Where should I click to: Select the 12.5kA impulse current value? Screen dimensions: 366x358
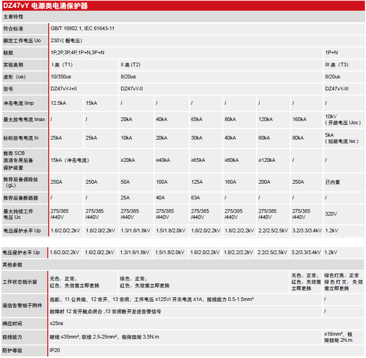[59, 103]
